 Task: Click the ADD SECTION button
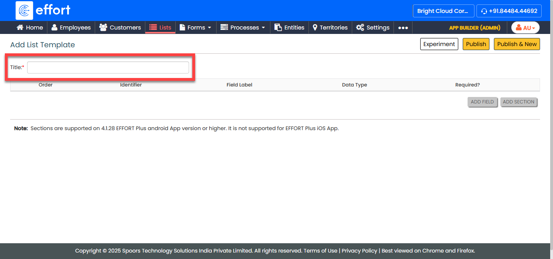(519, 102)
